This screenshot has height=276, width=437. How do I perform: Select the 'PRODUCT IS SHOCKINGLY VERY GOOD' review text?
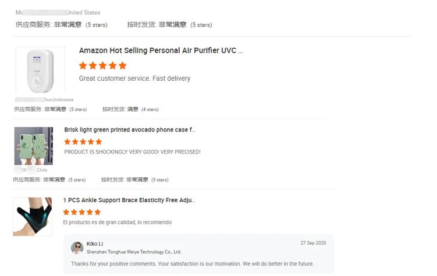[132, 152]
